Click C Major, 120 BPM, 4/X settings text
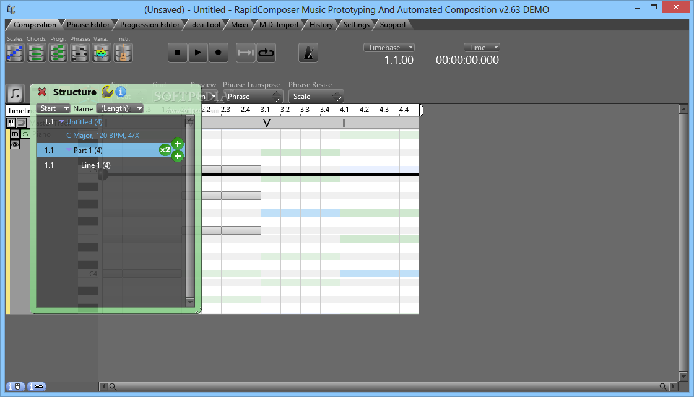The height and width of the screenshot is (397, 694). click(103, 136)
